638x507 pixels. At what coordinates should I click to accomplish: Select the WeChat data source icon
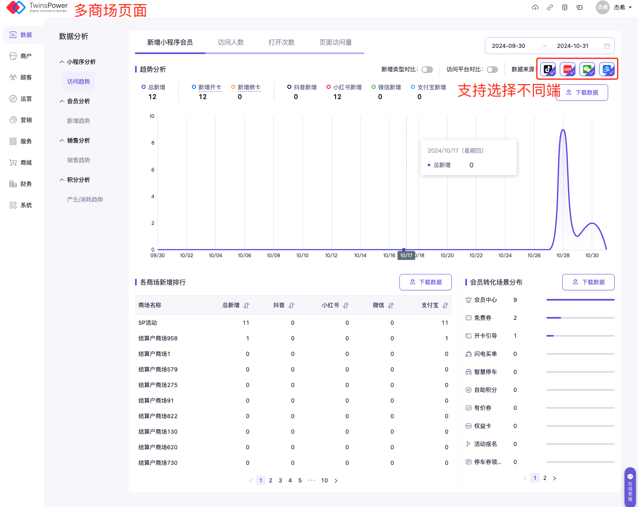click(587, 69)
